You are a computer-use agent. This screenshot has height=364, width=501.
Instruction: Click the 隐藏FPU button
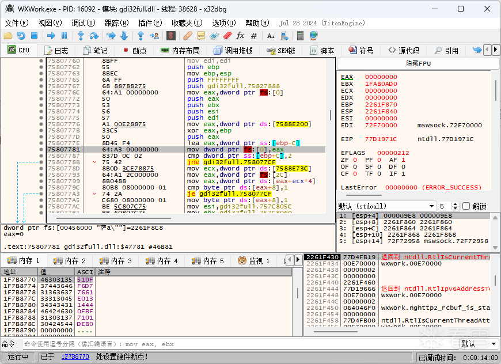pyautogui.click(x=418, y=63)
